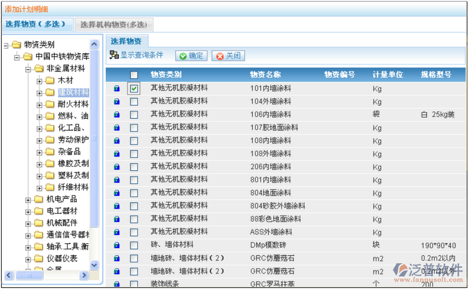Screen dimensions: 469x289
Task: Switch to 选择机构物资(多选) tab
Action: [115, 25]
